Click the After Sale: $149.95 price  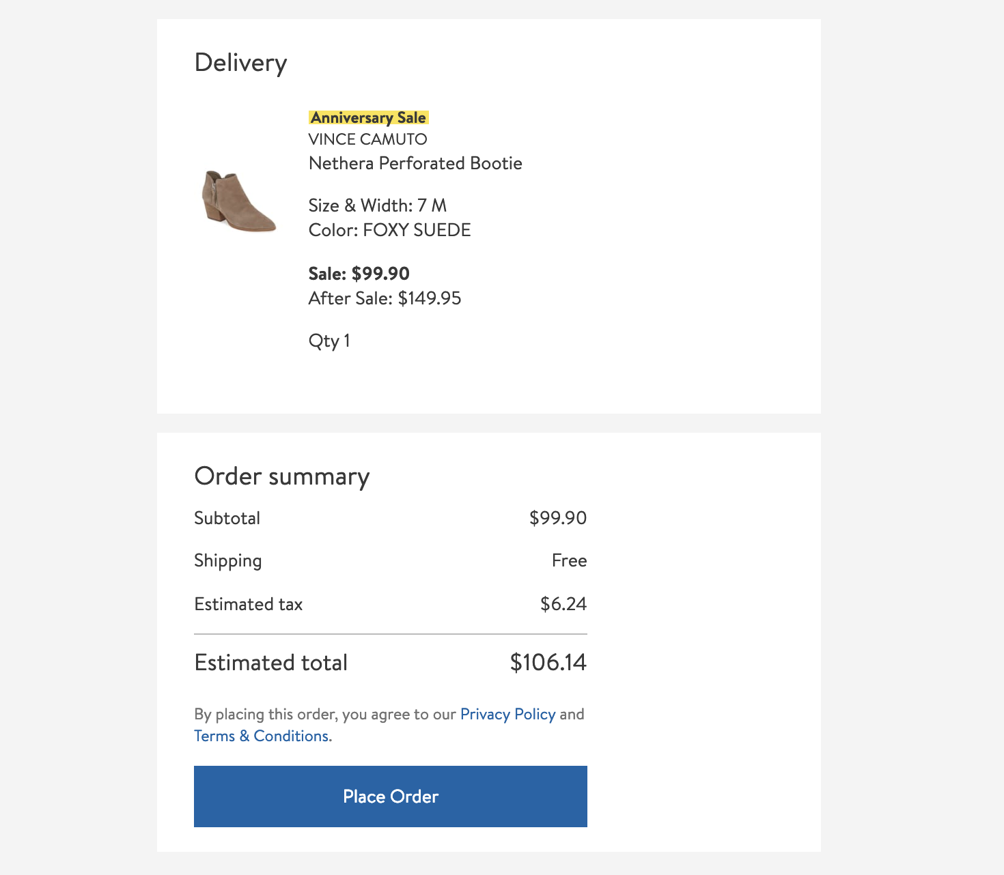pyautogui.click(x=385, y=298)
